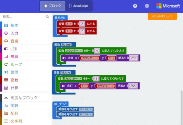The height and width of the screenshot is (125, 183).
Task: Click the はじめましょう button
Action: tap(162, 16)
